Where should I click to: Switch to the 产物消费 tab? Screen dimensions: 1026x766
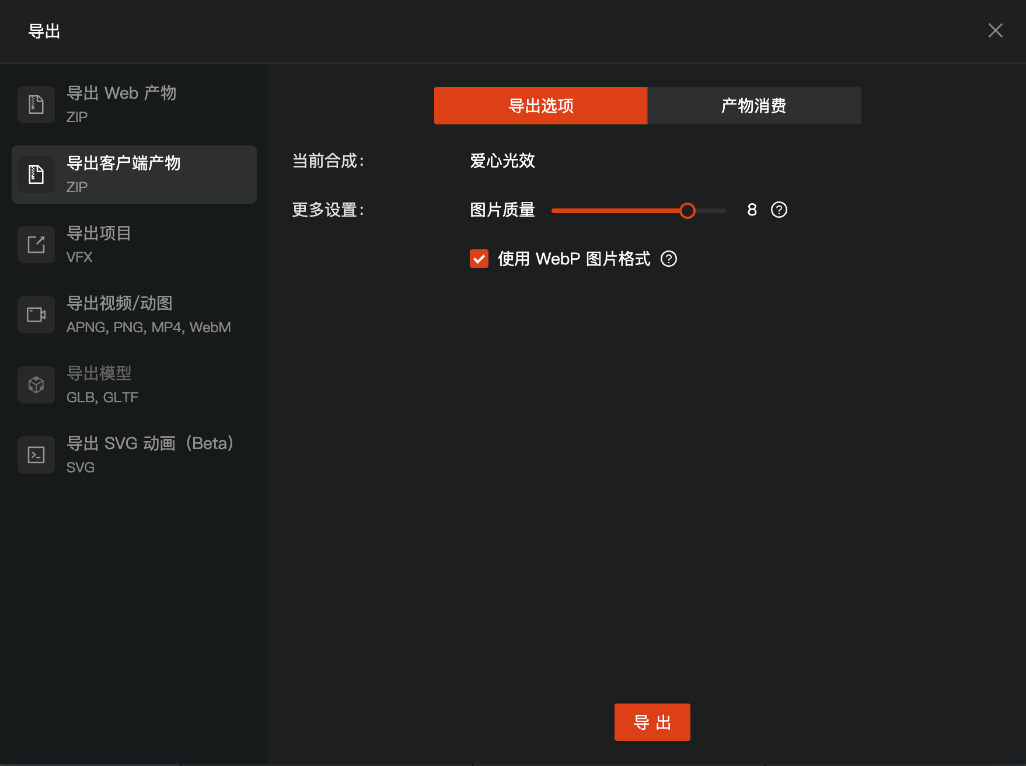click(x=755, y=106)
